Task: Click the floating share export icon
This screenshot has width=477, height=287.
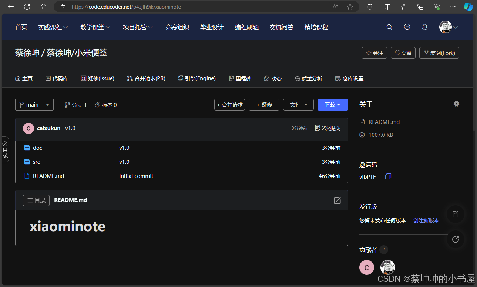Action: (x=456, y=239)
